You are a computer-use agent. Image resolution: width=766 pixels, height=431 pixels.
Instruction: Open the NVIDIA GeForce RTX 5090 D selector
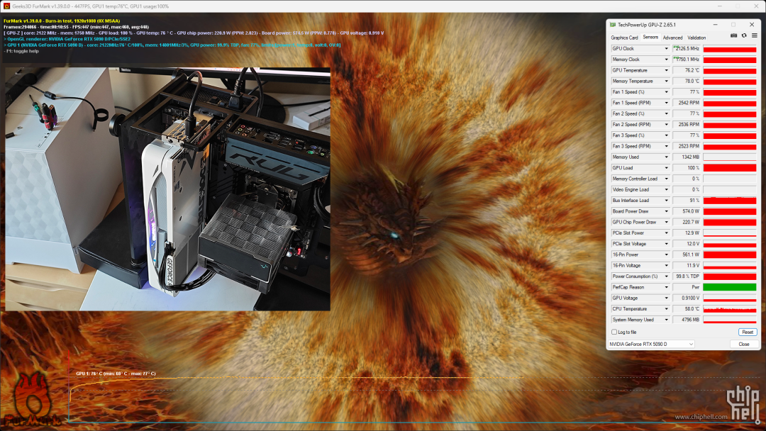[x=651, y=344]
